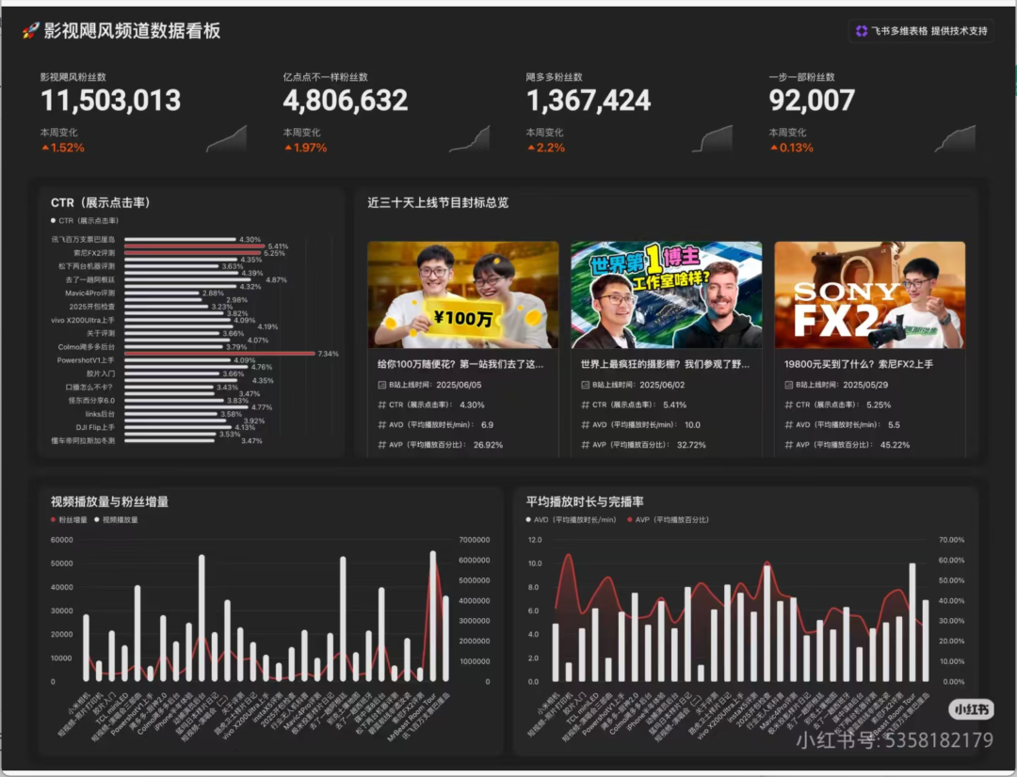Viewport: 1017px width, 777px height.
Task: Click the 飓多多 weekly trend sparkline
Action: coord(712,138)
